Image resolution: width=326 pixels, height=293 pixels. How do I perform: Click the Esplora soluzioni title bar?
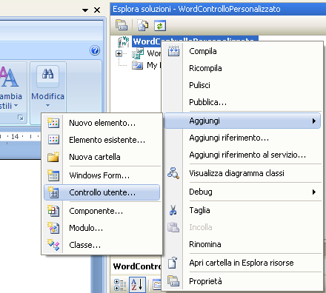(218, 9)
